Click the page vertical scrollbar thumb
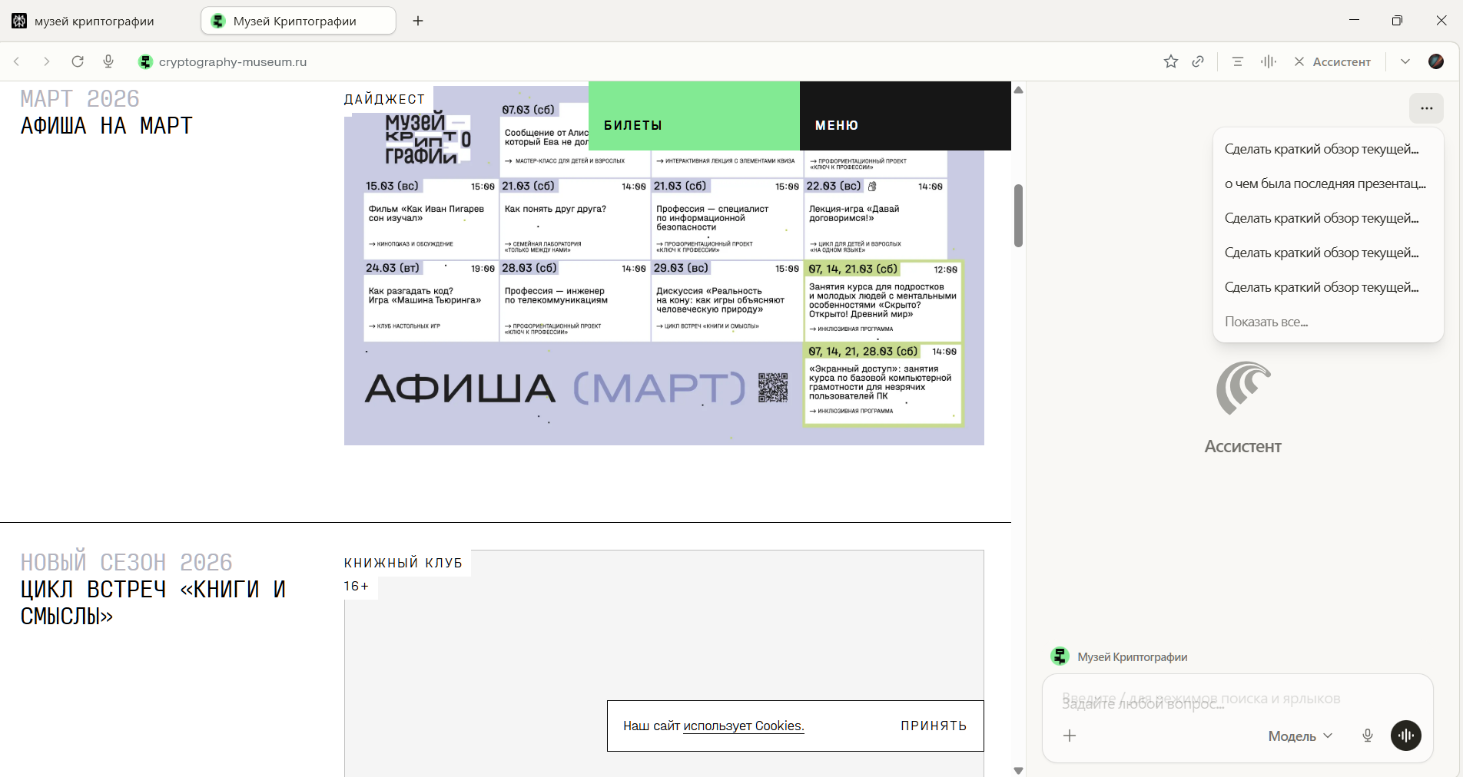The image size is (1463, 777). (1018, 215)
